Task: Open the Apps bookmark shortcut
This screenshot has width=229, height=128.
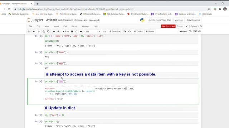Action: [x=3, y=14]
